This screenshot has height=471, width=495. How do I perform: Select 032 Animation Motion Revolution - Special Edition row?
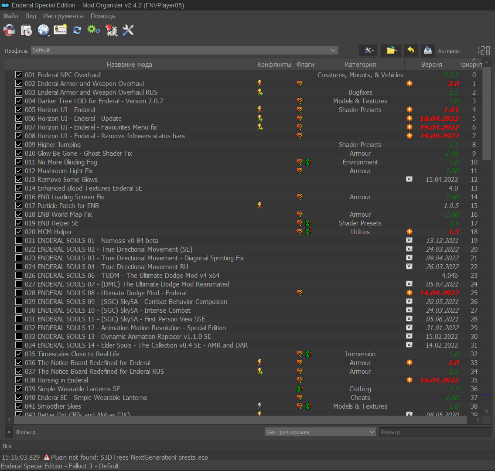click(x=244, y=328)
